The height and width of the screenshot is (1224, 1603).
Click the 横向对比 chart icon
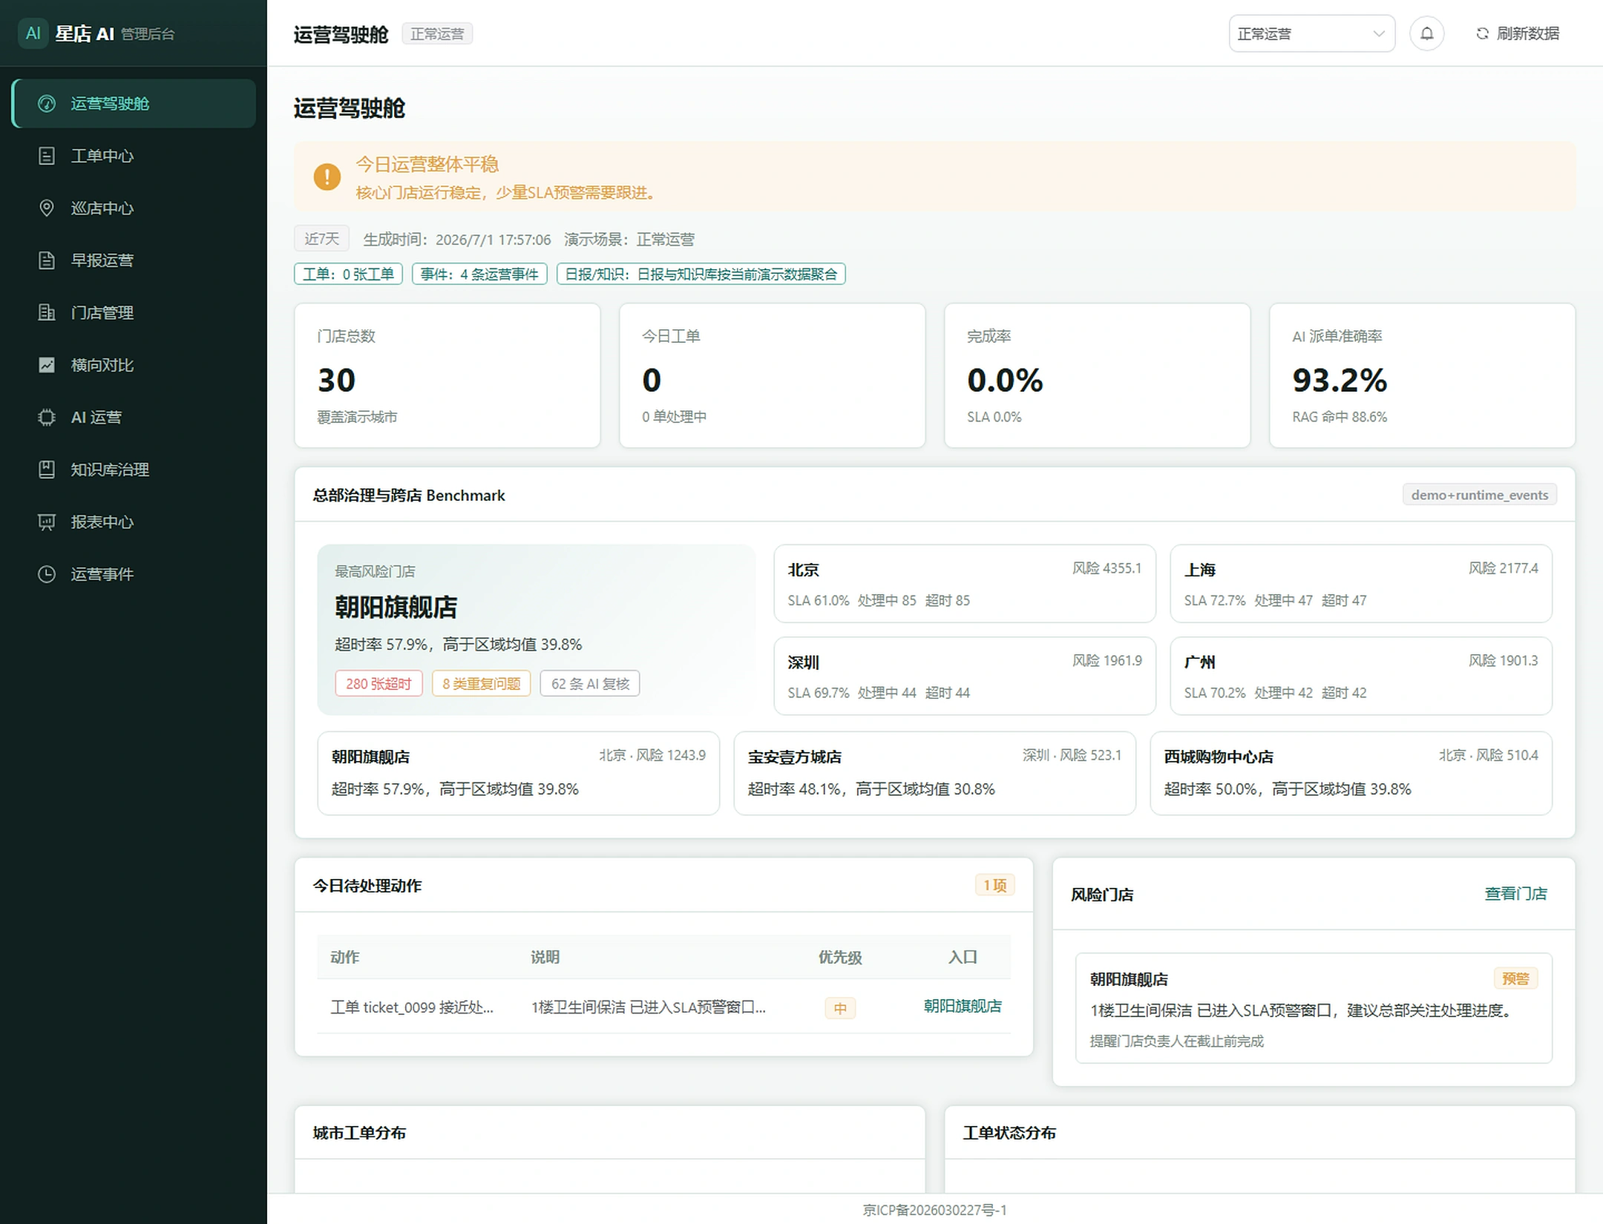pyautogui.click(x=47, y=365)
